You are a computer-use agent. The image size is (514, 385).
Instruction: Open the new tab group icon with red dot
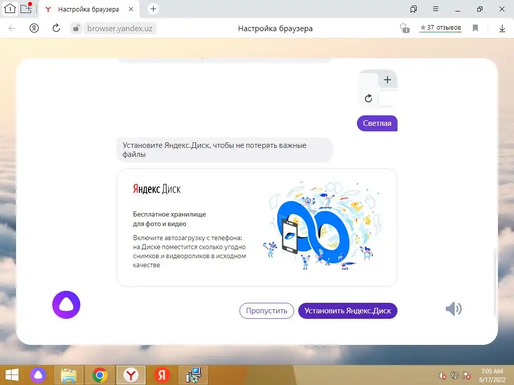26,8
